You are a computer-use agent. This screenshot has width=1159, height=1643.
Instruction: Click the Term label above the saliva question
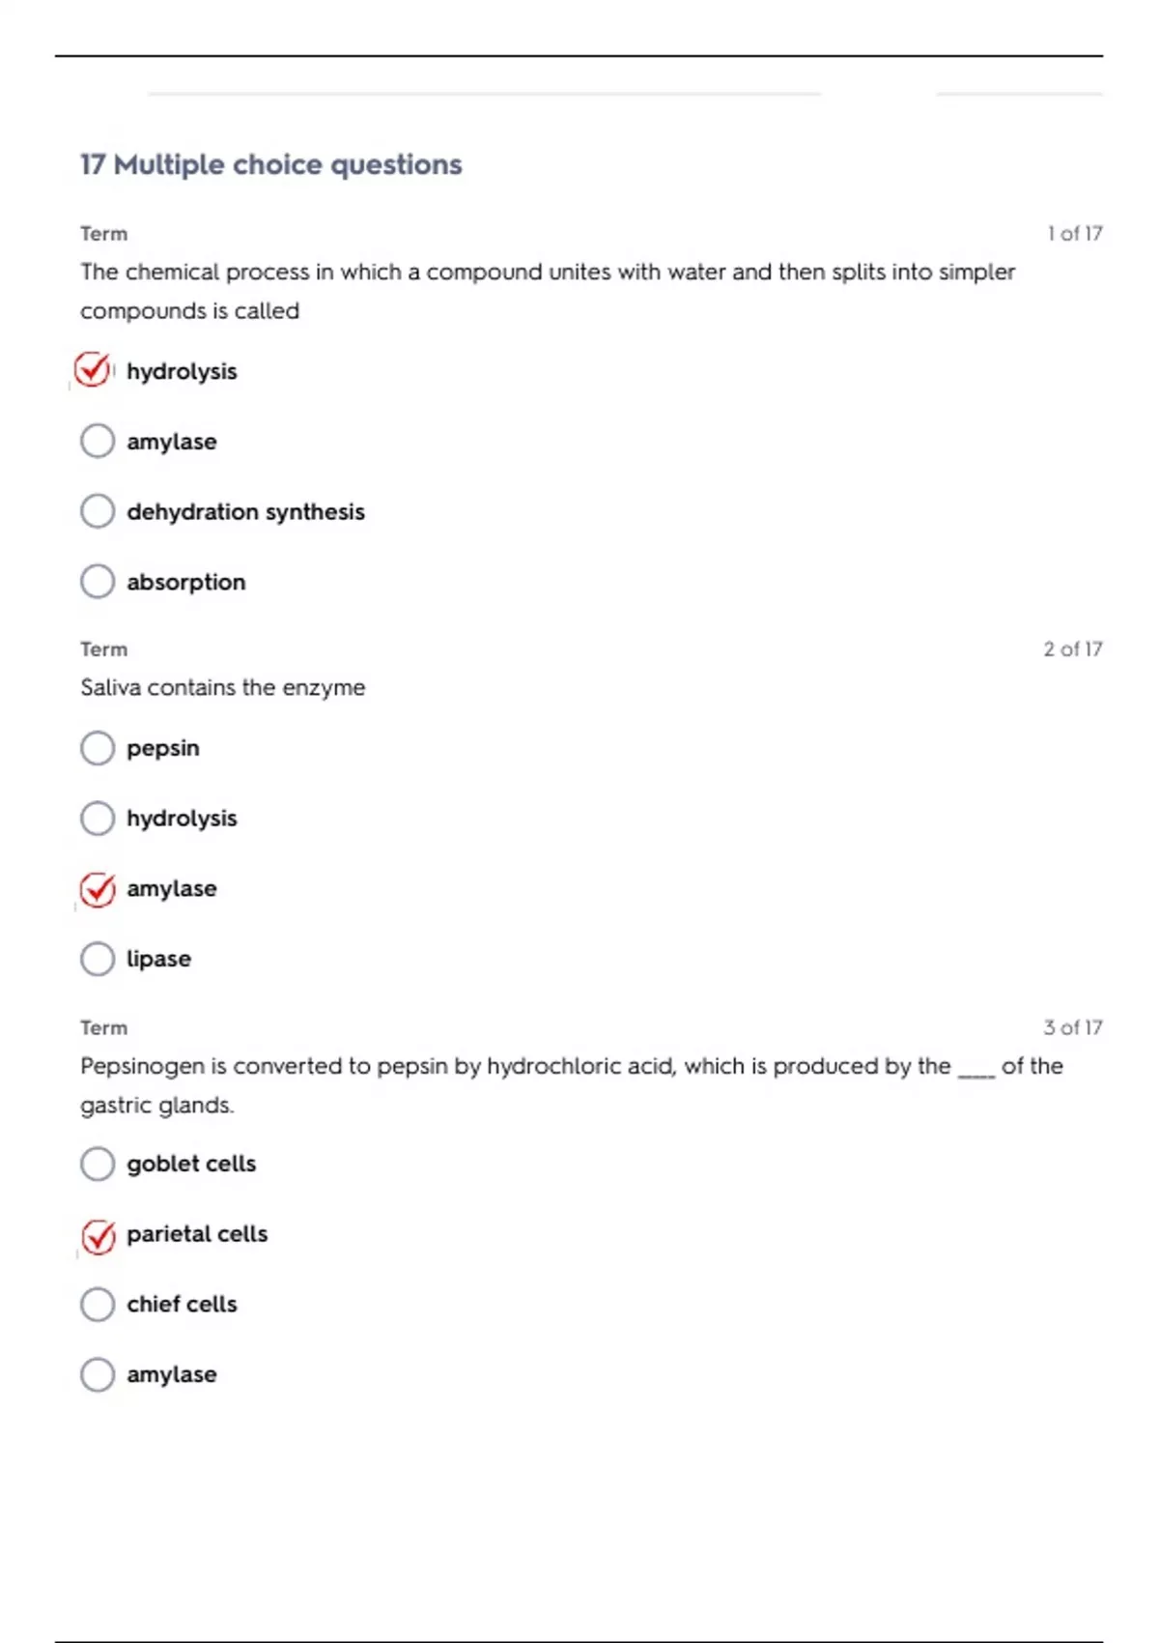104,649
